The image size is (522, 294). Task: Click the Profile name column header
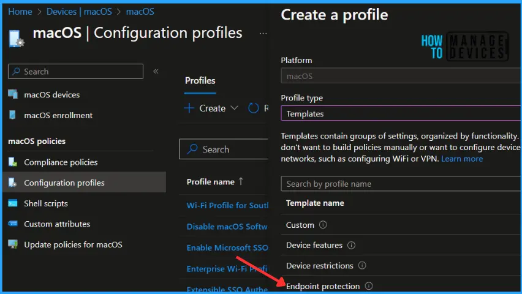pyautogui.click(x=210, y=182)
